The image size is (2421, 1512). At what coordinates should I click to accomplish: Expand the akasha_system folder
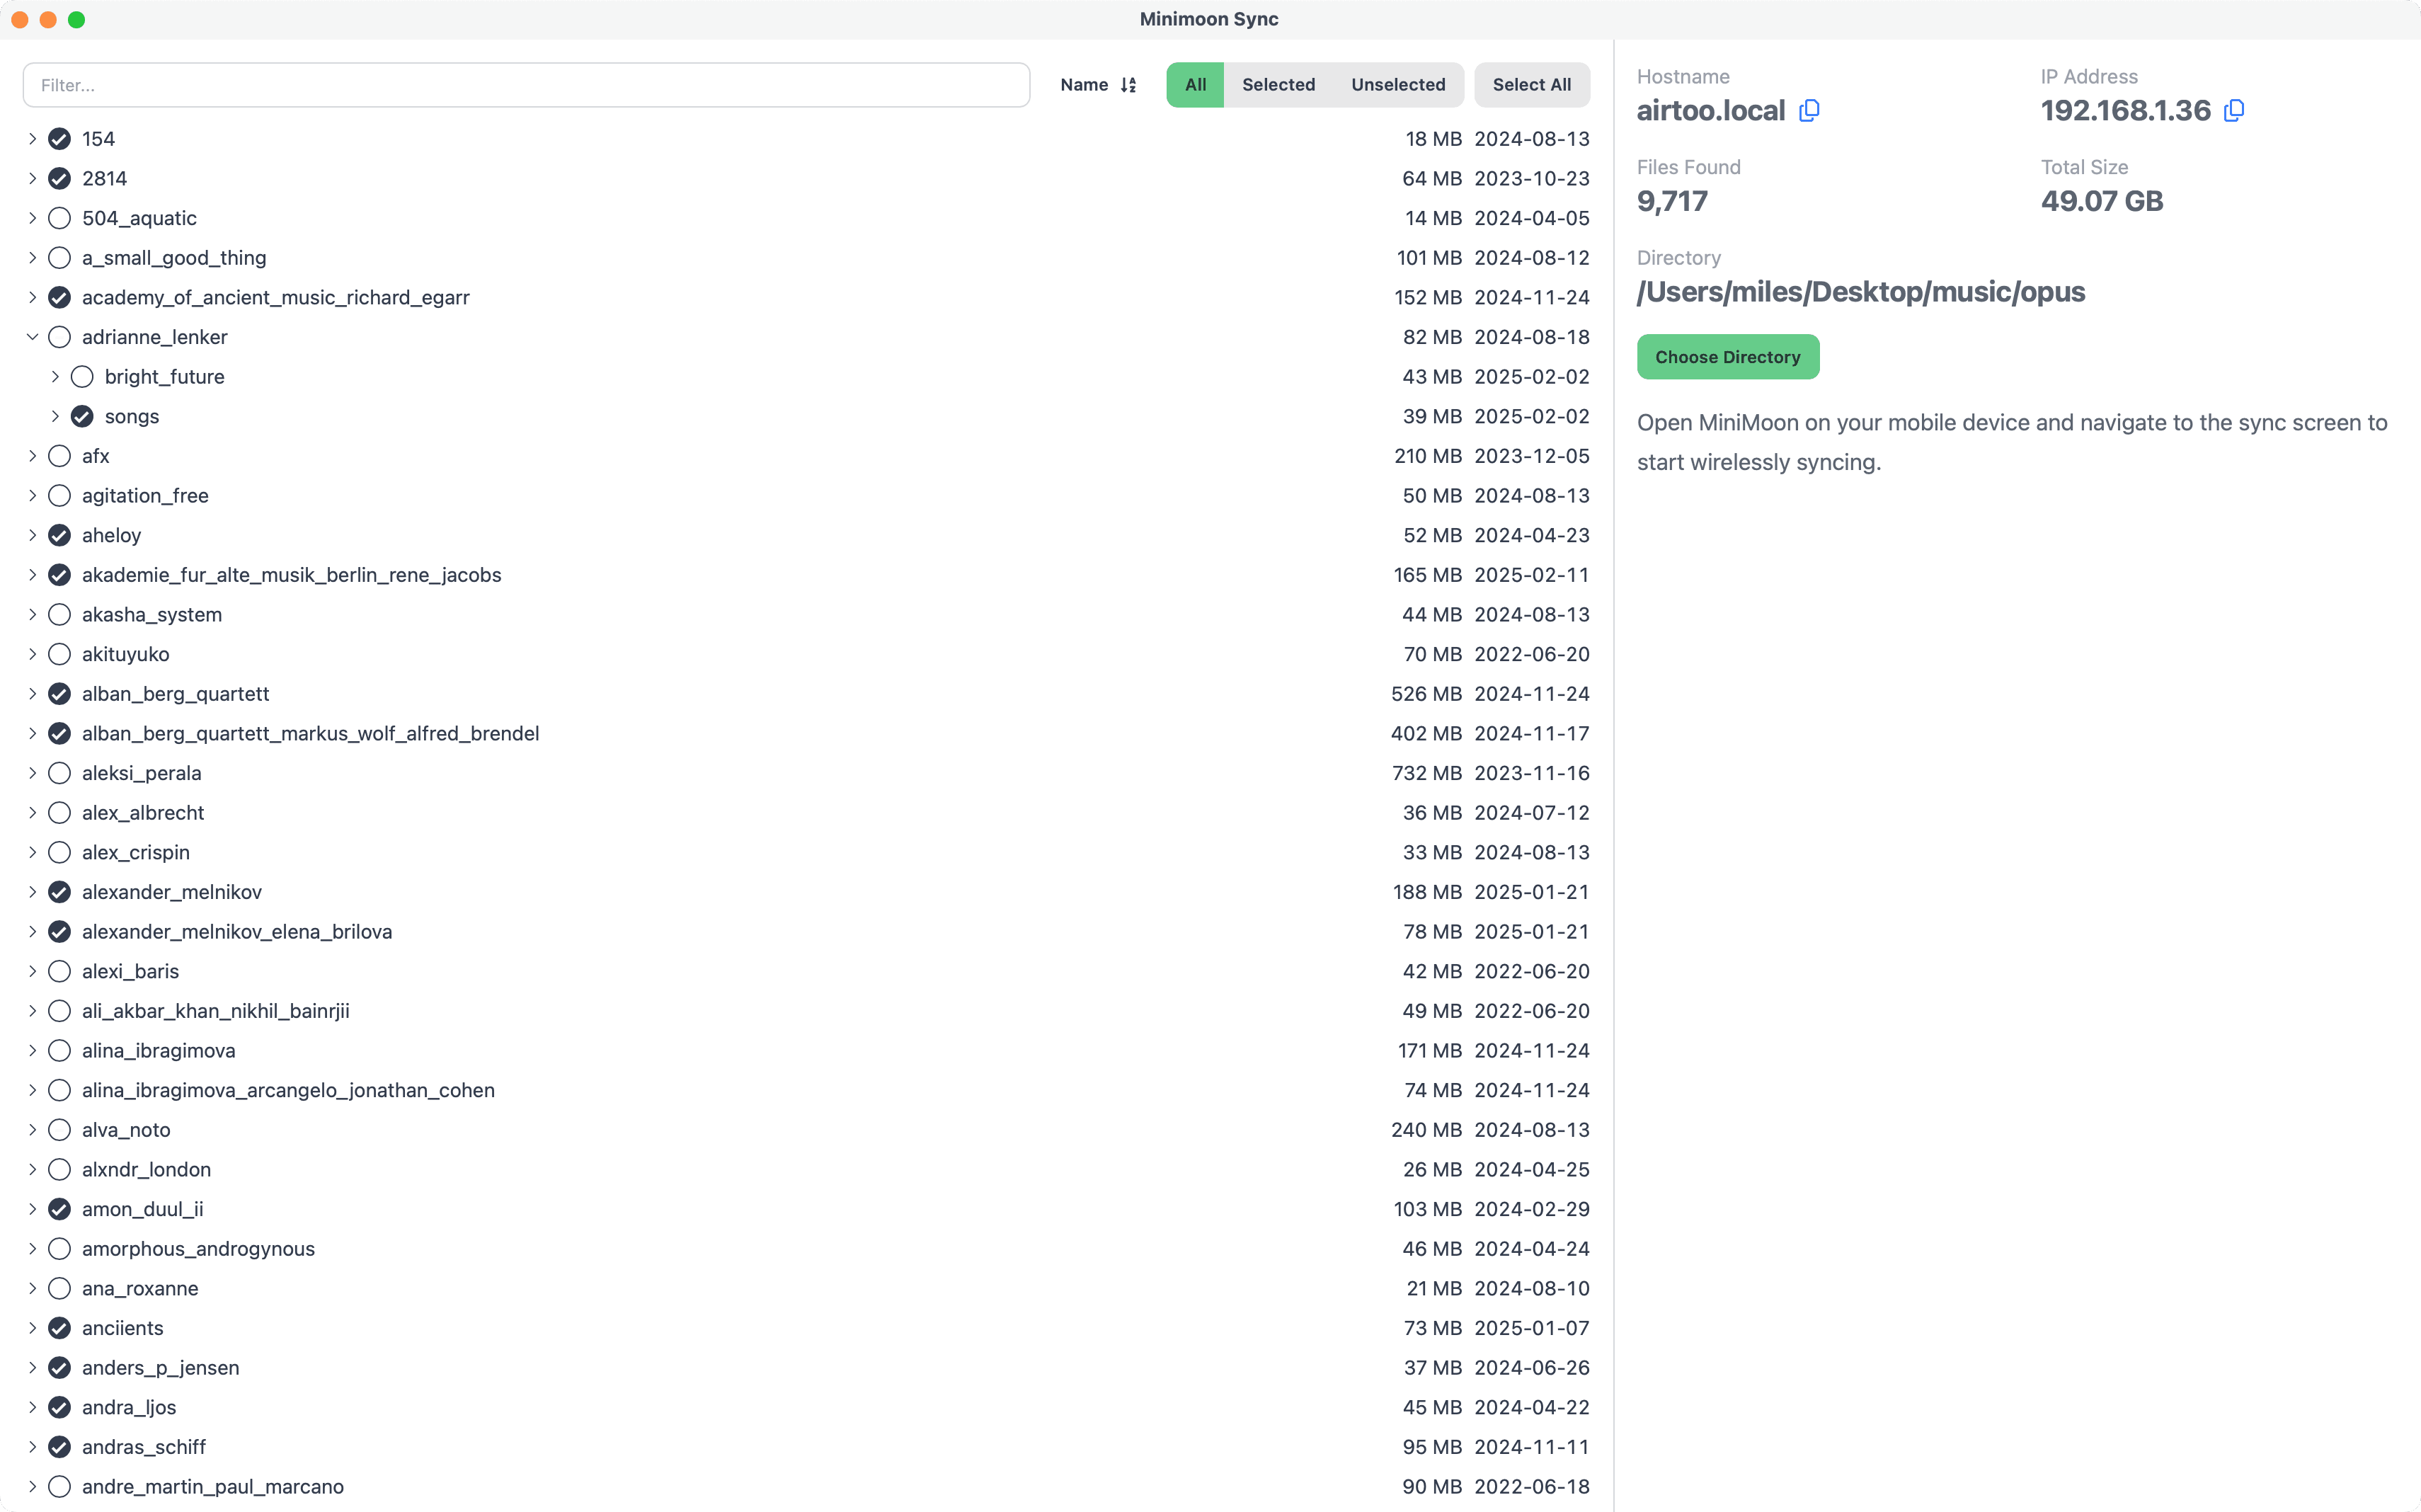[x=31, y=614]
